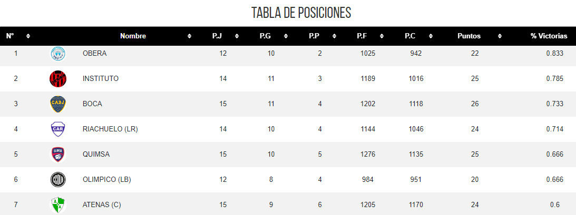
Task: Sort by P.G wins column header
Action: pyautogui.click(x=265, y=36)
